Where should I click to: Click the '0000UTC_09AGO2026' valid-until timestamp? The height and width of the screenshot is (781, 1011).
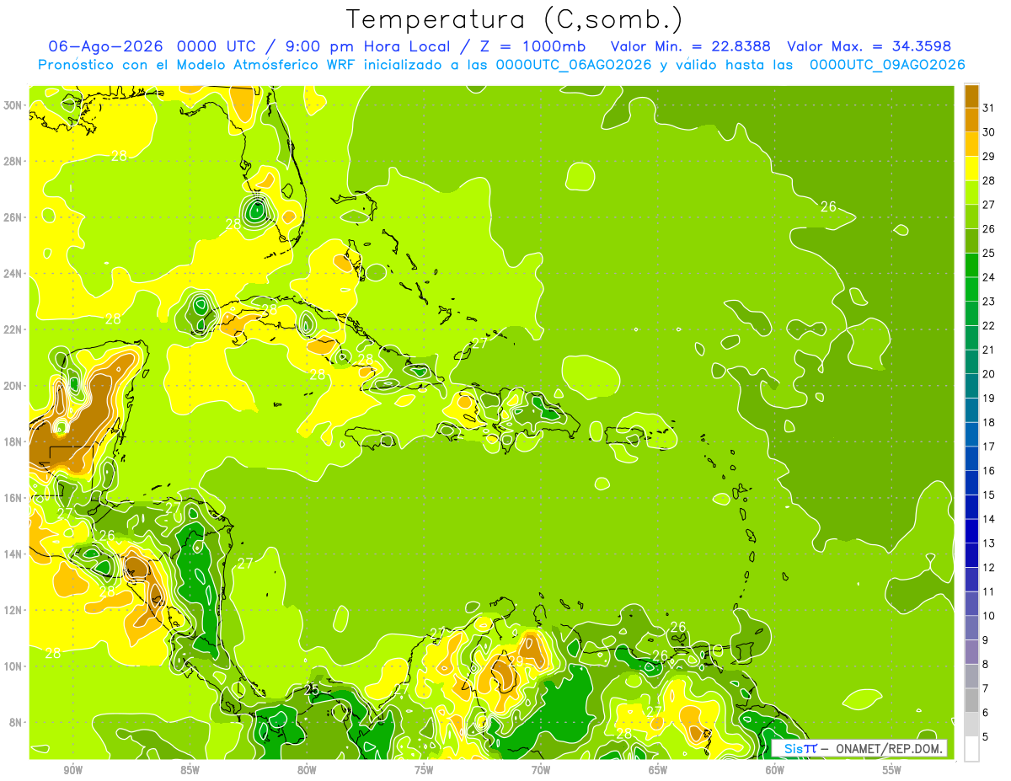[887, 65]
